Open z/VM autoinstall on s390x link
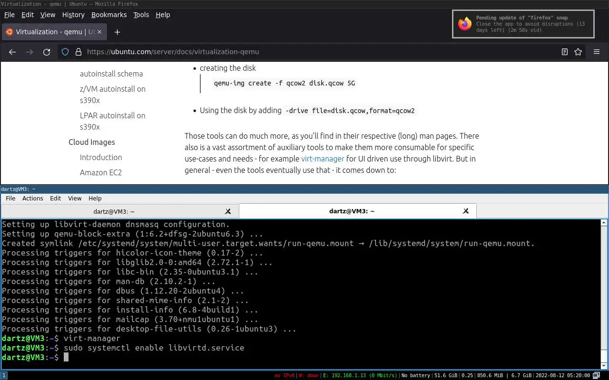The width and height of the screenshot is (609, 380). (113, 95)
